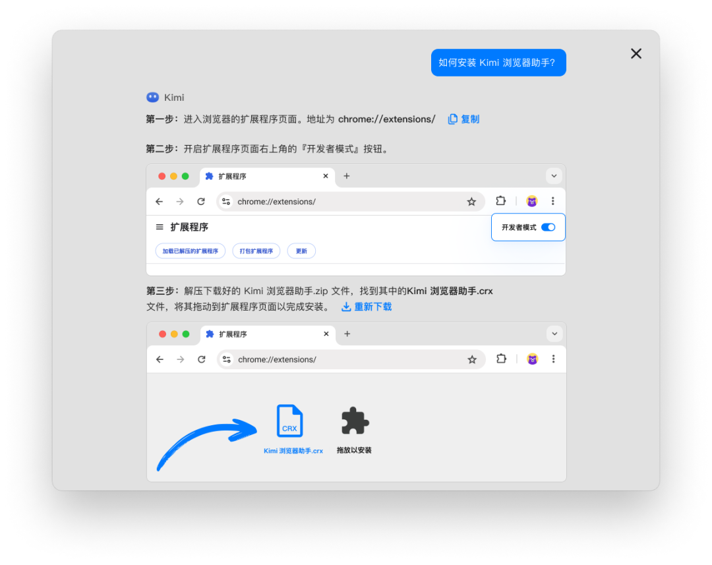Toggle developer mode switch in step two image
712x565 pixels.
(549, 227)
